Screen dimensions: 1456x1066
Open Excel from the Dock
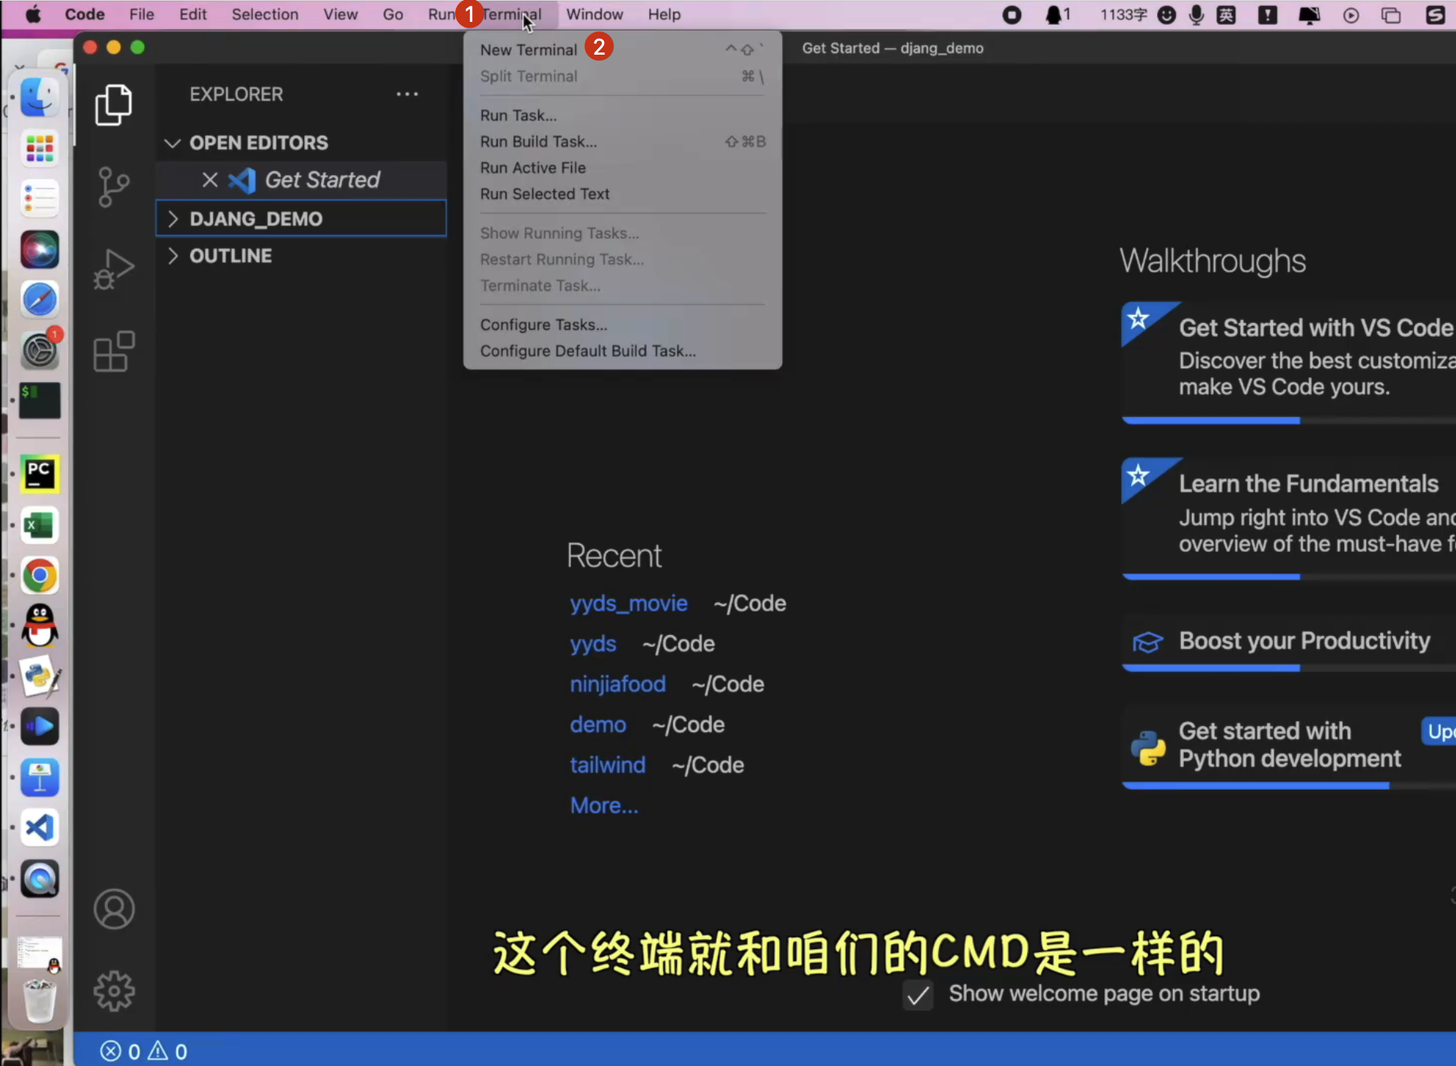coord(39,525)
